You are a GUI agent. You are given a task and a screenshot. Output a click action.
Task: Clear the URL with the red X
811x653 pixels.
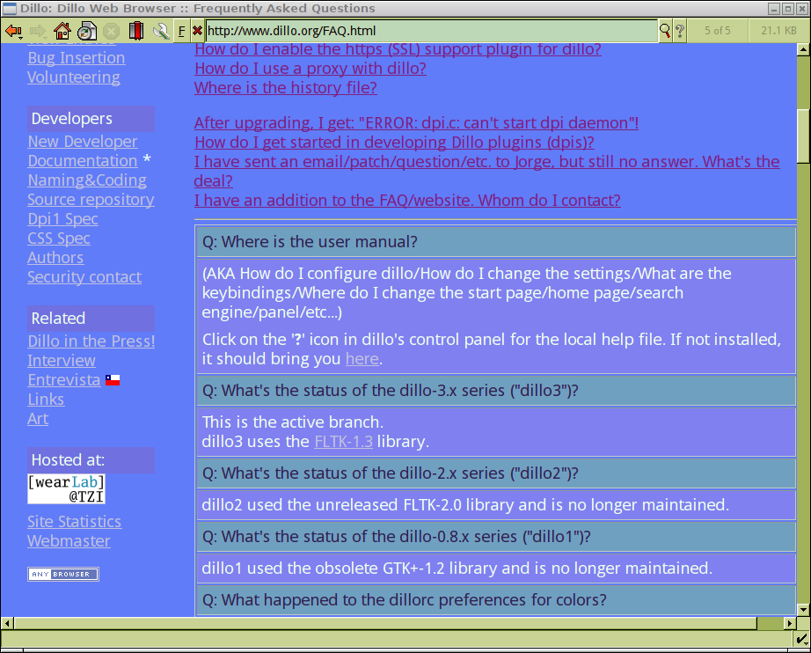(197, 32)
